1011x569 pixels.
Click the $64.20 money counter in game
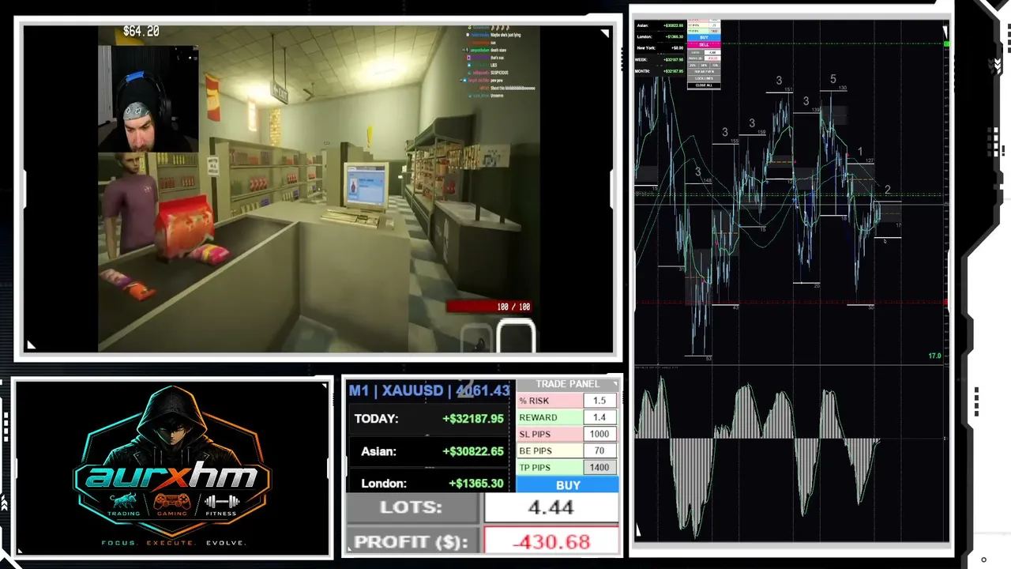pos(141,32)
